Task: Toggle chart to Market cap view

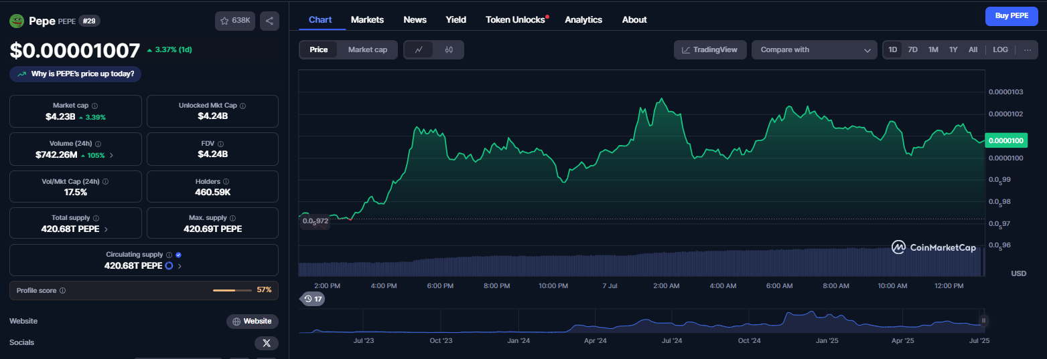Action: (x=367, y=49)
